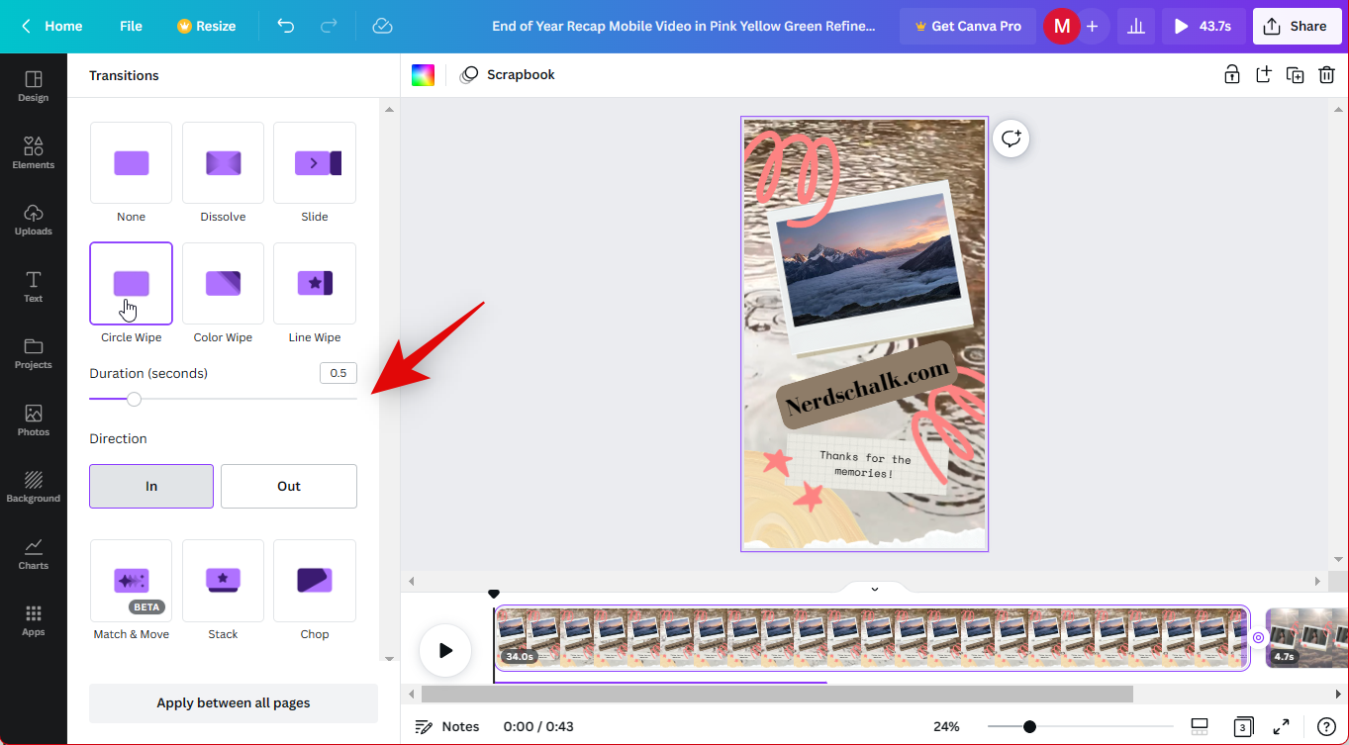Click the undo arrow
Viewport: 1349px width, 745px height.
coord(286,26)
